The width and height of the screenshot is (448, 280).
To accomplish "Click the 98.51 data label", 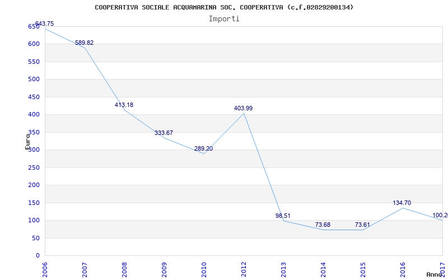I will 283,216.
